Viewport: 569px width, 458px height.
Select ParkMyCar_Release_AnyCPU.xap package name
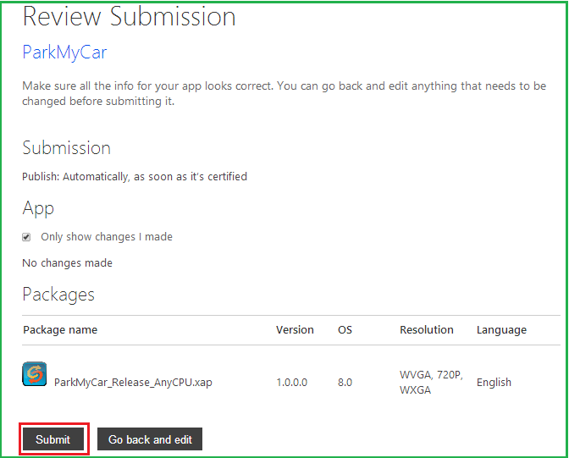(x=133, y=382)
